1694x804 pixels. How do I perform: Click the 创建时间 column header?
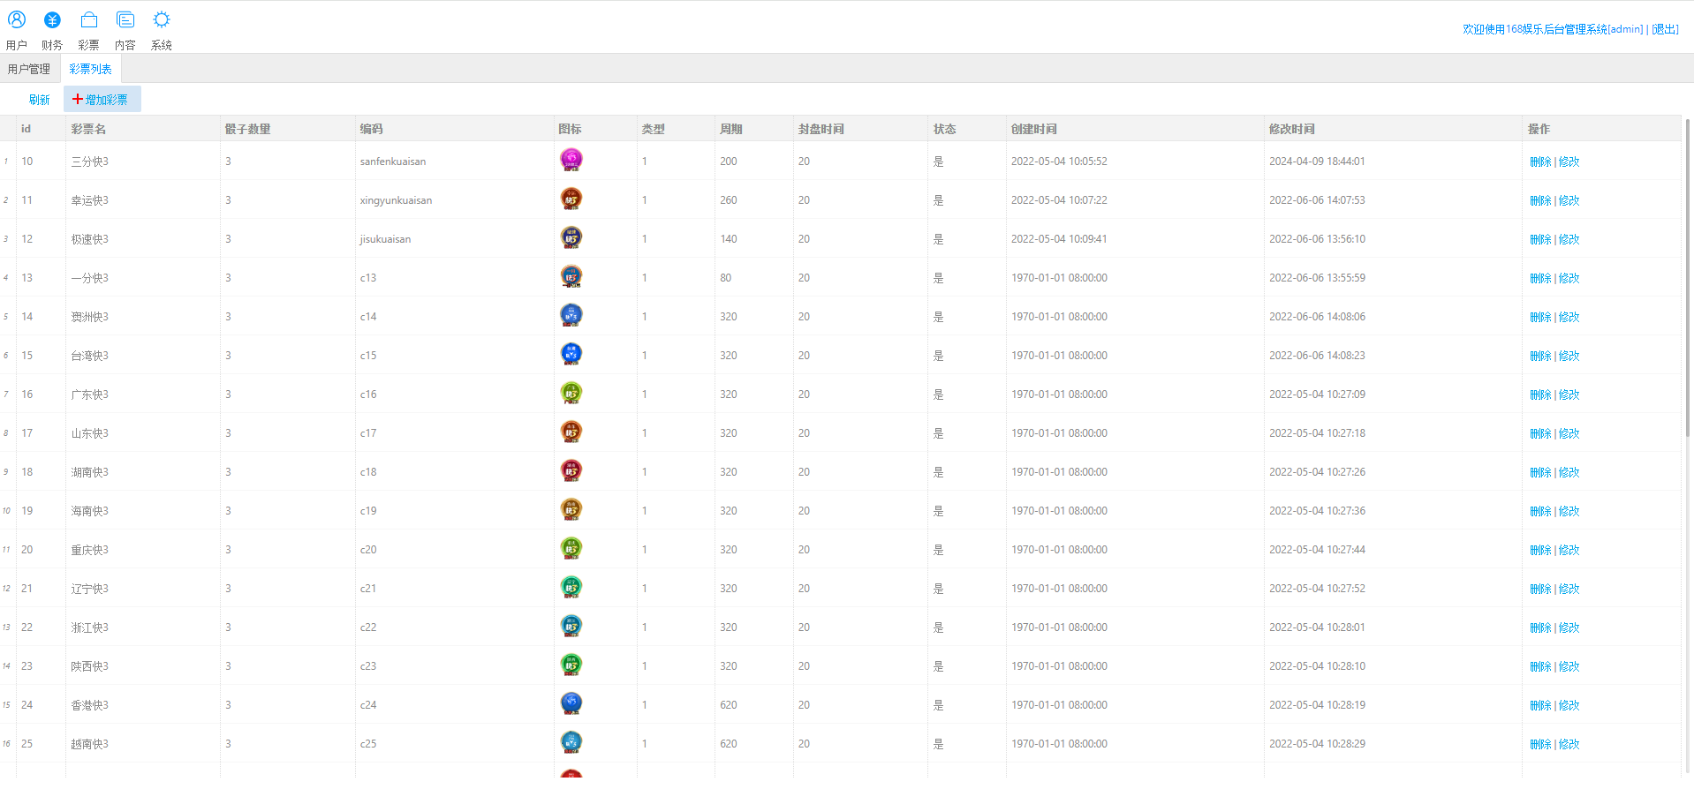1135,129
